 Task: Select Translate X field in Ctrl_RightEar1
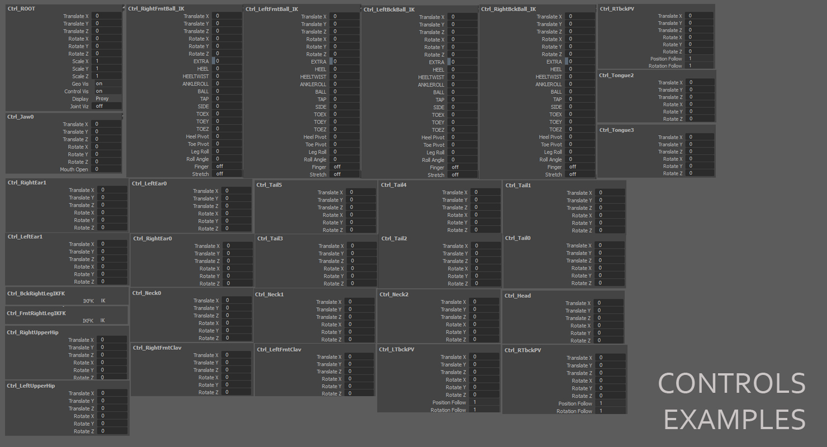tap(112, 190)
